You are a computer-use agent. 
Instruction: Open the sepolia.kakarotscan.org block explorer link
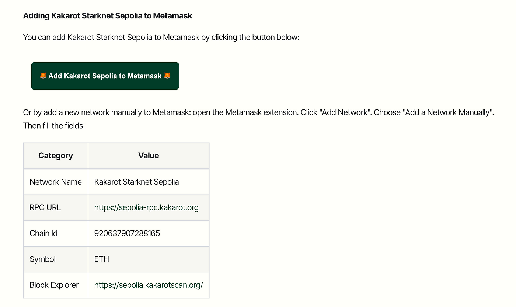(149, 285)
